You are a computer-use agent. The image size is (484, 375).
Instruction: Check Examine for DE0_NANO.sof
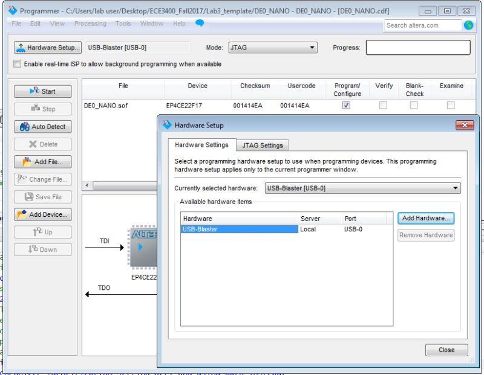point(451,106)
